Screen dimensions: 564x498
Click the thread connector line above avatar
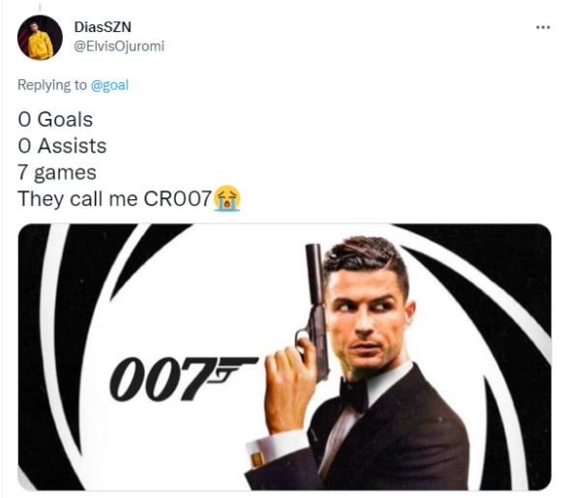pos(40,7)
